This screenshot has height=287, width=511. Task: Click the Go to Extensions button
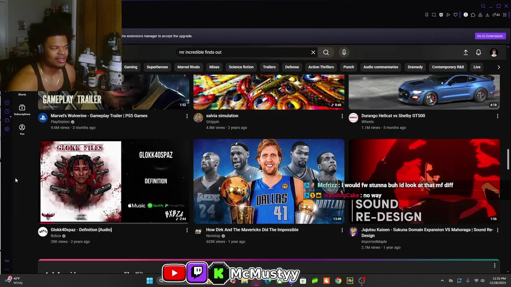tap(490, 36)
